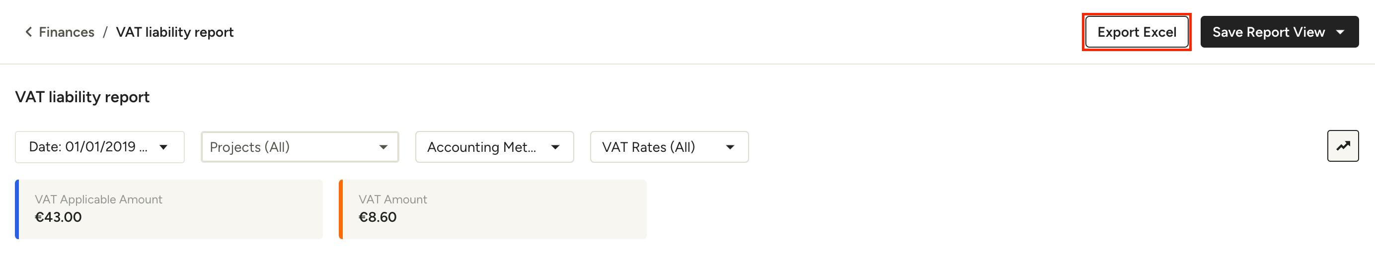
Task: Select the VAT Amount summary card
Action: click(x=493, y=209)
